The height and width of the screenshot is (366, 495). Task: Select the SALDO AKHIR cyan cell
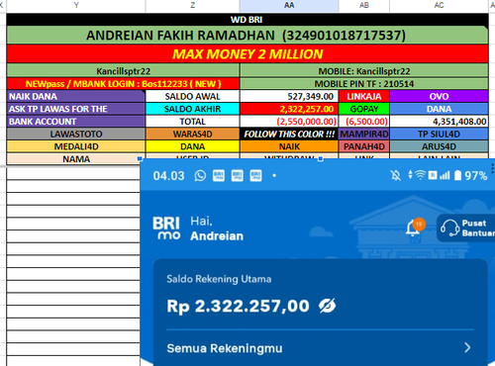point(192,109)
